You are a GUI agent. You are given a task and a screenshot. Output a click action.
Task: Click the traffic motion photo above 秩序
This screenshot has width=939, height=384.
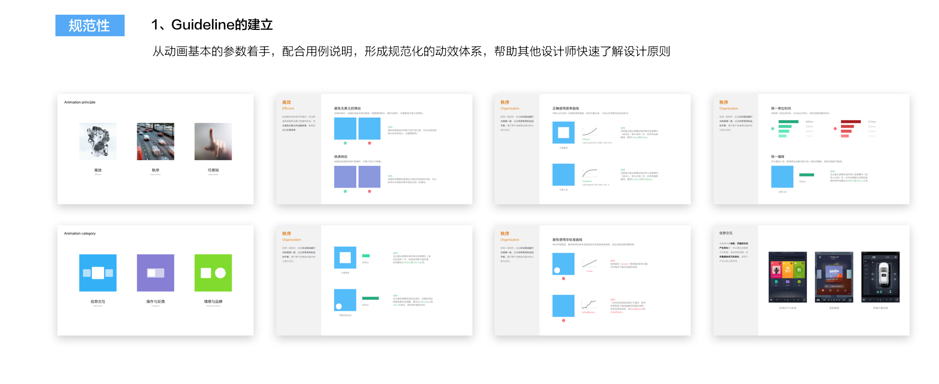pos(156,142)
